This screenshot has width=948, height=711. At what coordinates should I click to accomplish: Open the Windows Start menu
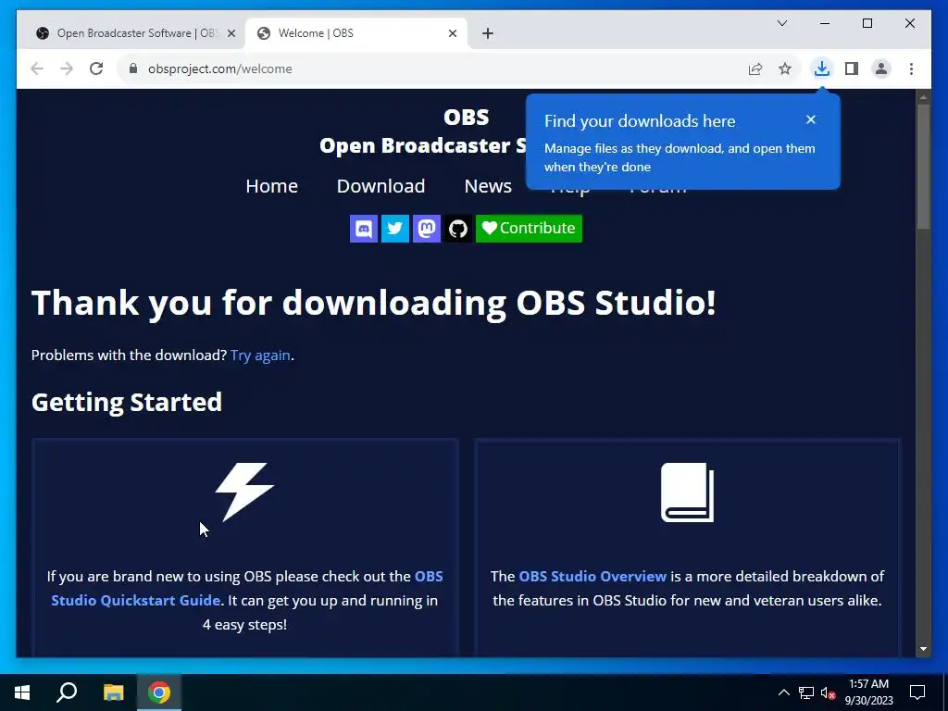22,692
